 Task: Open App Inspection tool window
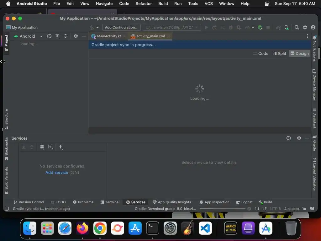214,202
